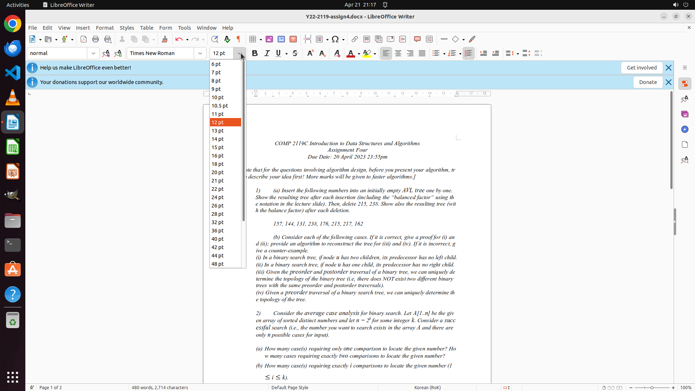Viewport: 695px width, 391px height.
Task: Expand the Times New Roman font dropdown
Action: click(200, 53)
